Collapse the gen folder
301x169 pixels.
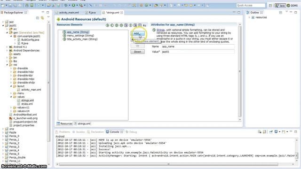7,32
